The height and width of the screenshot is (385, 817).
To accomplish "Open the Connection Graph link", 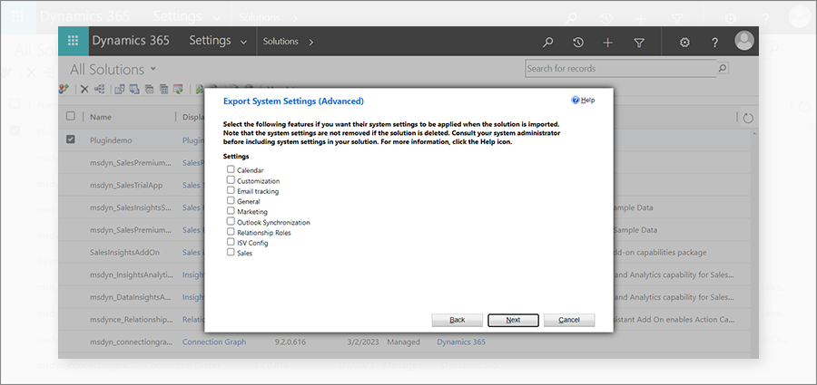I will pos(214,342).
